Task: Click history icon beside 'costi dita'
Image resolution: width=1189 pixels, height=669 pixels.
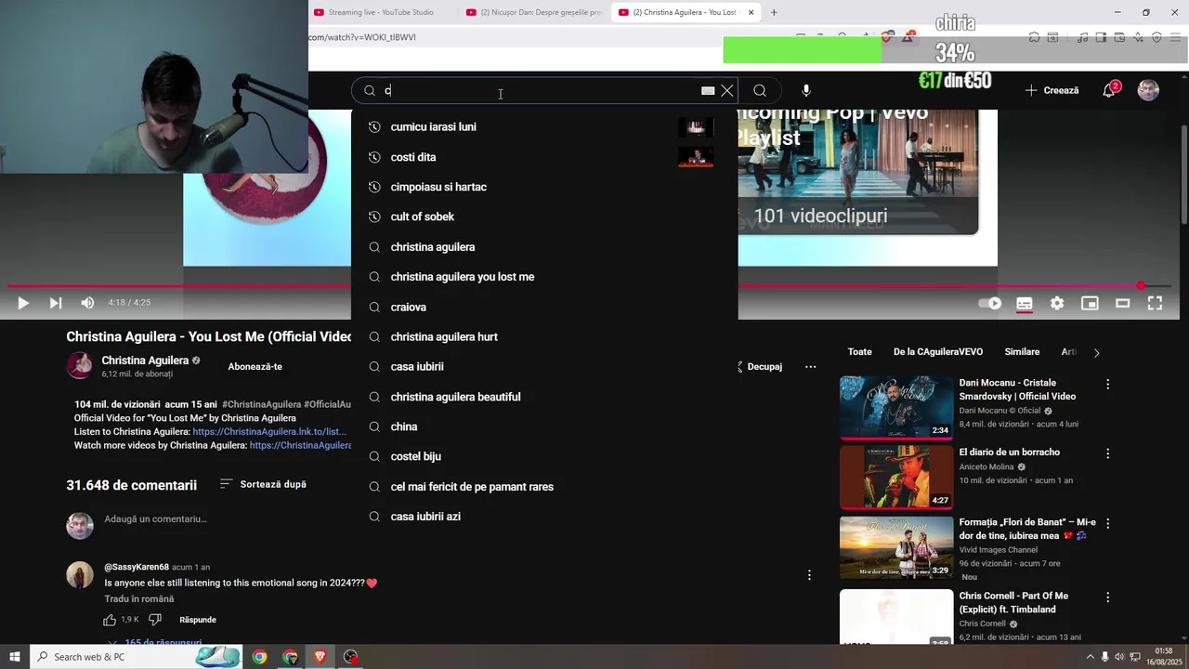Action: (374, 157)
